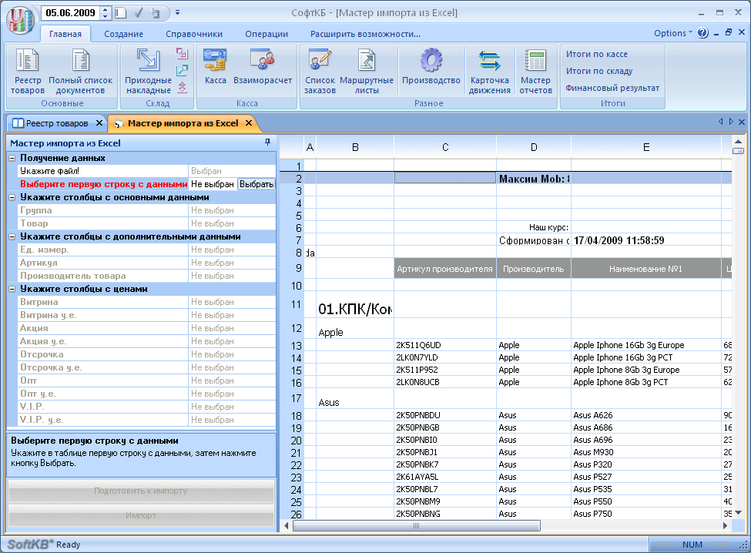The height and width of the screenshot is (553, 751).
Task: Select the Товар property row
Action: point(146,223)
